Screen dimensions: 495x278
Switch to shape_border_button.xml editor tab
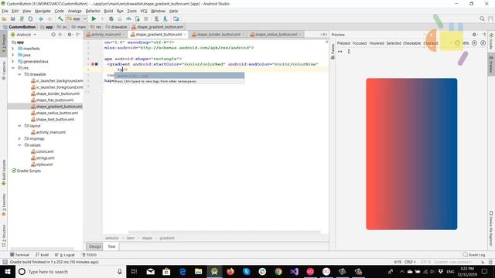218,34
